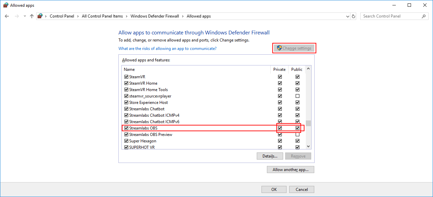Click the firewall icon in address bar
433x197 pixels.
pyautogui.click(x=40, y=16)
